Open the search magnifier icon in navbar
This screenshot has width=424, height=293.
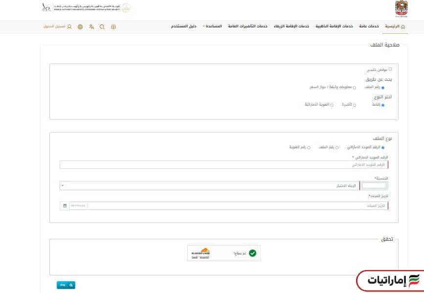[102, 26]
